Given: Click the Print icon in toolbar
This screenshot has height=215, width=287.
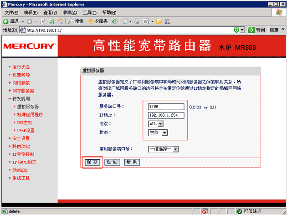Looking at the screenshot, I should point(137,21).
